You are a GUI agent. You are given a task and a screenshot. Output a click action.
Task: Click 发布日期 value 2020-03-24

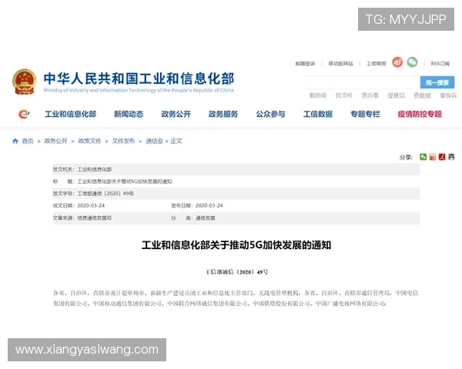[x=209, y=205]
